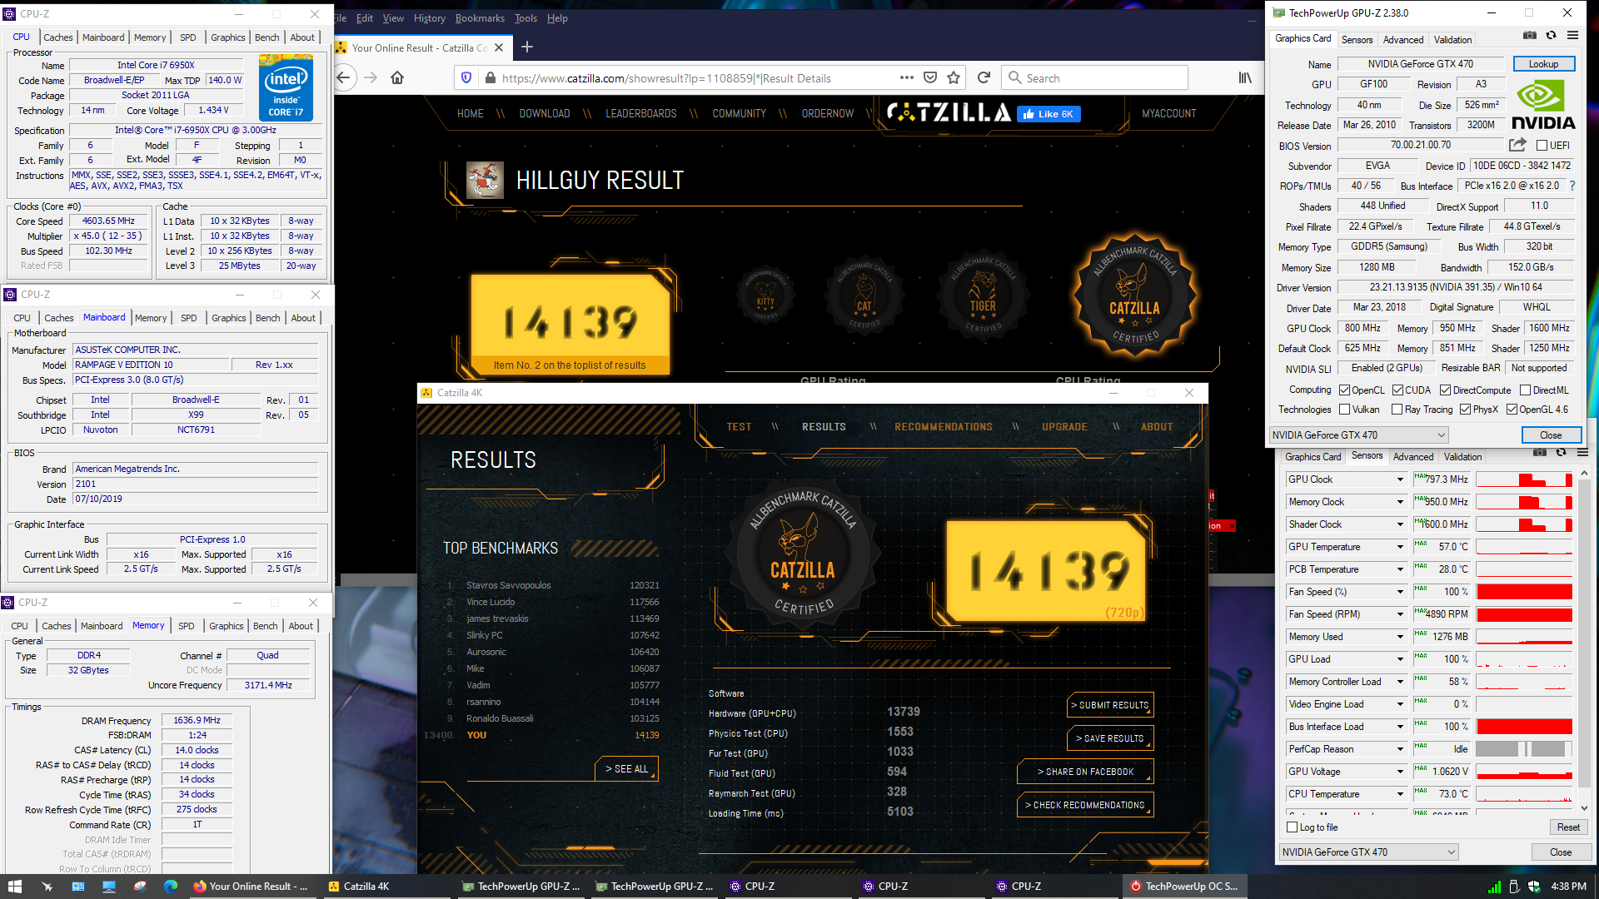Toggle the Vulkan checkbox

tap(1344, 410)
